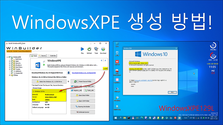
Task: Open the Choose Image dropdown (1 - Windows 10 Pro)
Action: point(49,91)
